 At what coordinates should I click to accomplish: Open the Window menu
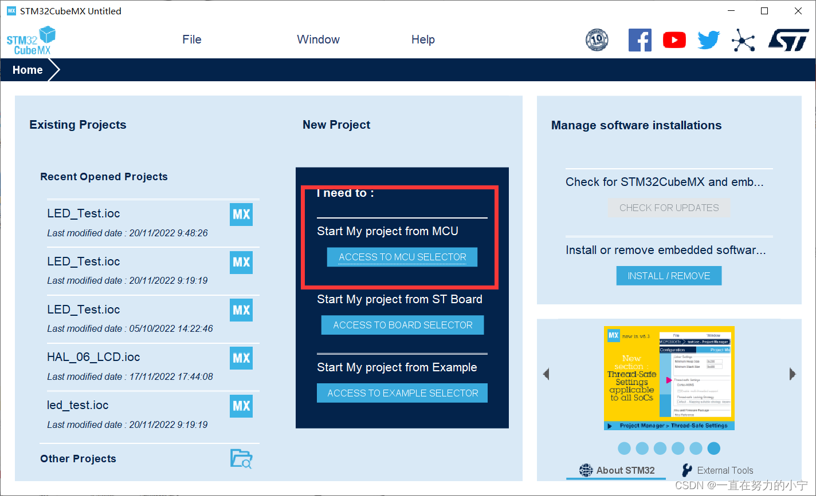click(x=318, y=39)
